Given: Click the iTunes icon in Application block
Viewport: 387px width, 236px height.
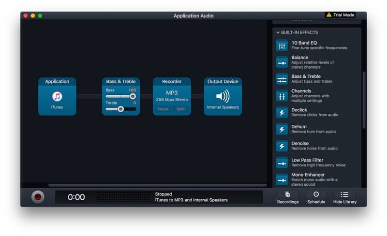Looking at the screenshot, I should pyautogui.click(x=57, y=97).
